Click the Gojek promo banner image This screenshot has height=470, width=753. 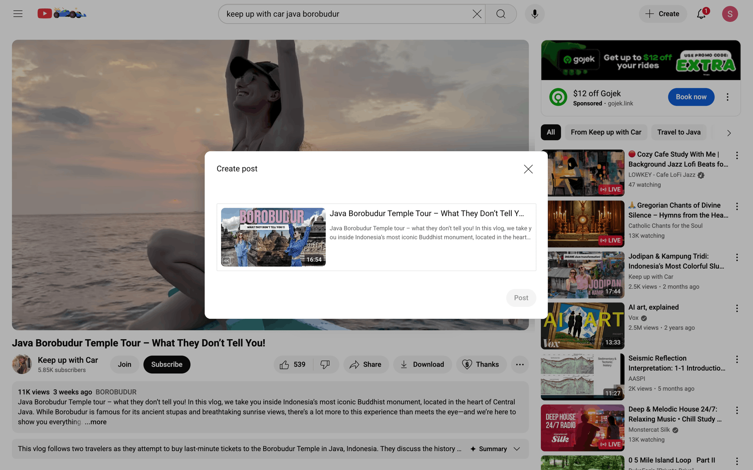pyautogui.click(x=641, y=60)
